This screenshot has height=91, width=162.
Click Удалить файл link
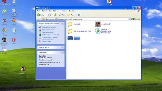[46, 41]
